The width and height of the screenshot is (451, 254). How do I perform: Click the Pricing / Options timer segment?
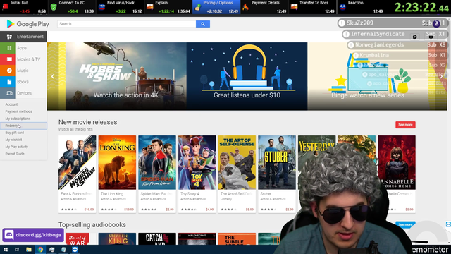tap(216, 7)
